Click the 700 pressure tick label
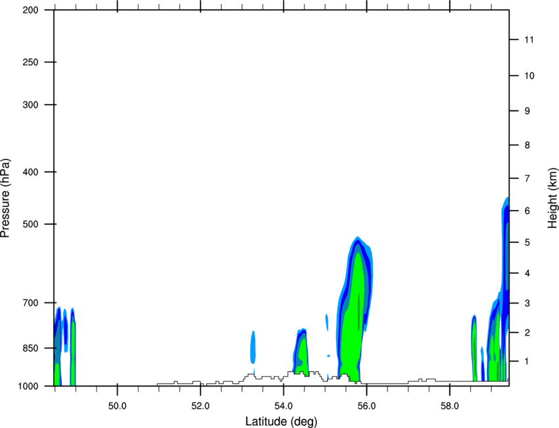The width and height of the screenshot is (559, 428). [31, 303]
